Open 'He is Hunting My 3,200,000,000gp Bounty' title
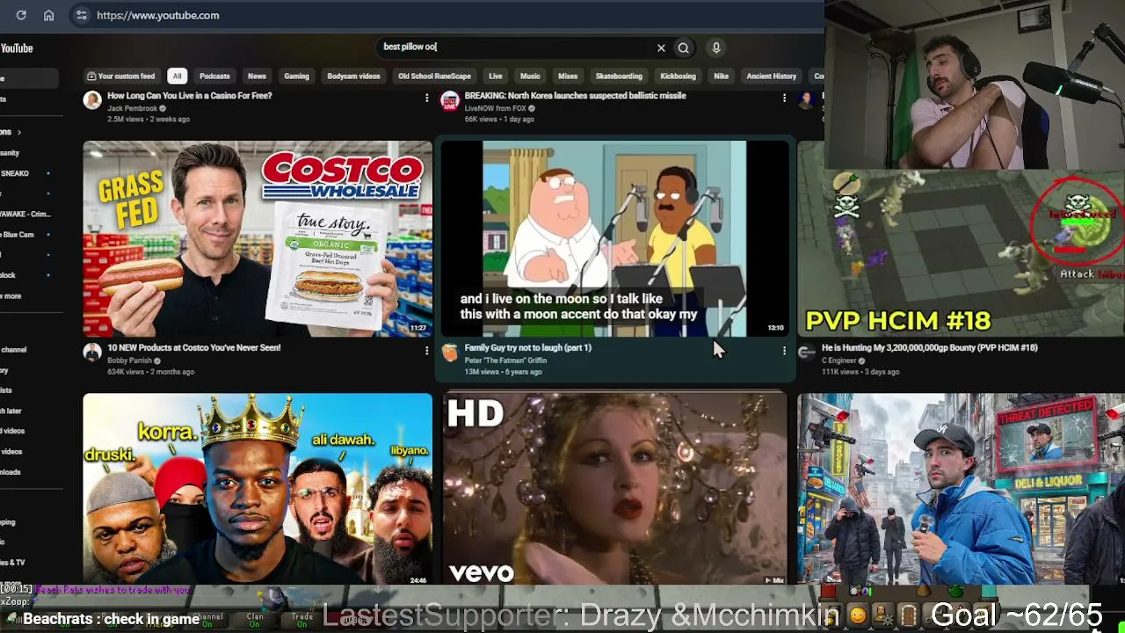Screen dimensions: 1125x633 tap(929, 348)
